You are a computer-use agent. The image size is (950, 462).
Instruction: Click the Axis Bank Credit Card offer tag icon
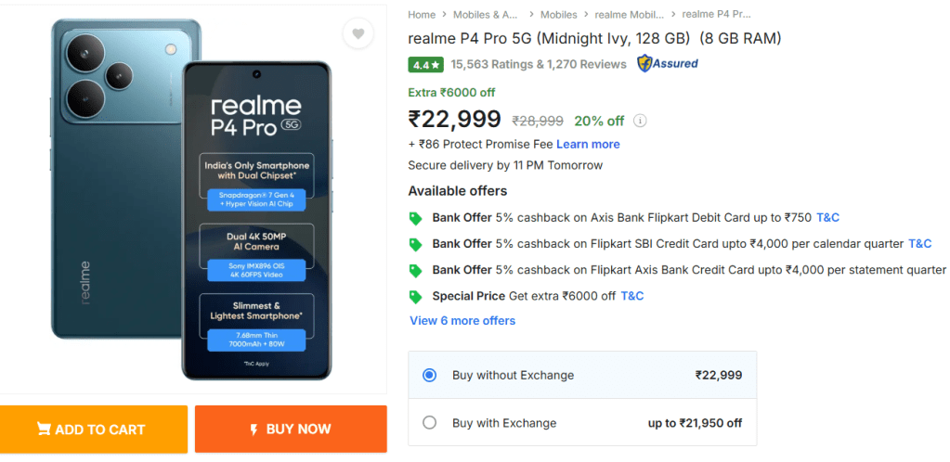[x=415, y=270]
